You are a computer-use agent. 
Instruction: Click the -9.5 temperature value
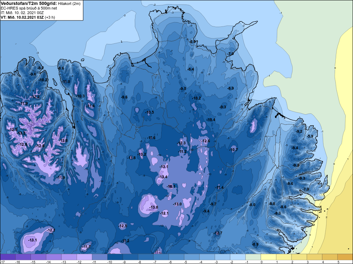pos(183,89)
